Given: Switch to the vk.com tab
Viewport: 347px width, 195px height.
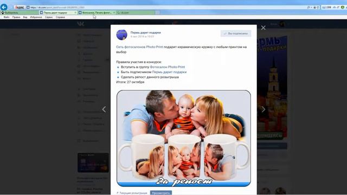Looking at the screenshot, I should (136, 12).
